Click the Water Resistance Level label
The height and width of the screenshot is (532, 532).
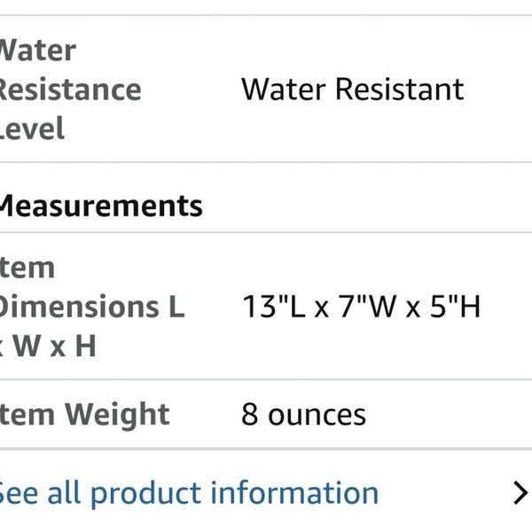71,90
